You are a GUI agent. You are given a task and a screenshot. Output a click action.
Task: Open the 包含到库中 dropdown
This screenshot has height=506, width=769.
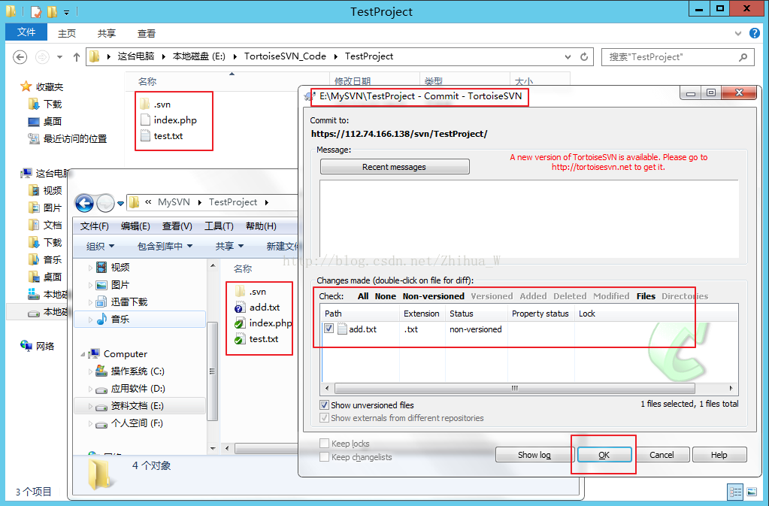click(165, 246)
